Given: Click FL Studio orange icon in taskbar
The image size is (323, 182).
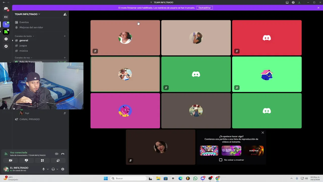Looking at the screenshot, I should pos(188,178).
